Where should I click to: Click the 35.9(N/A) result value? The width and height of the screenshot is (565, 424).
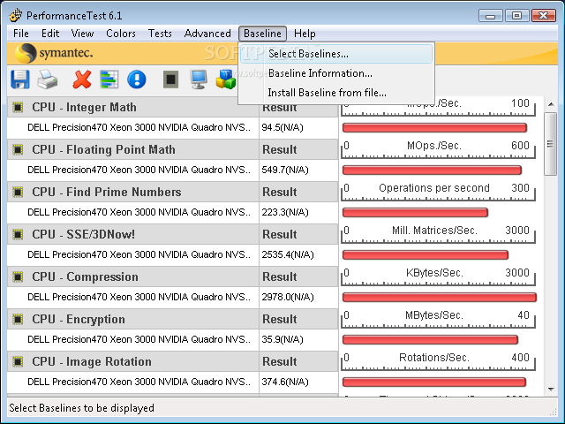coord(282,339)
